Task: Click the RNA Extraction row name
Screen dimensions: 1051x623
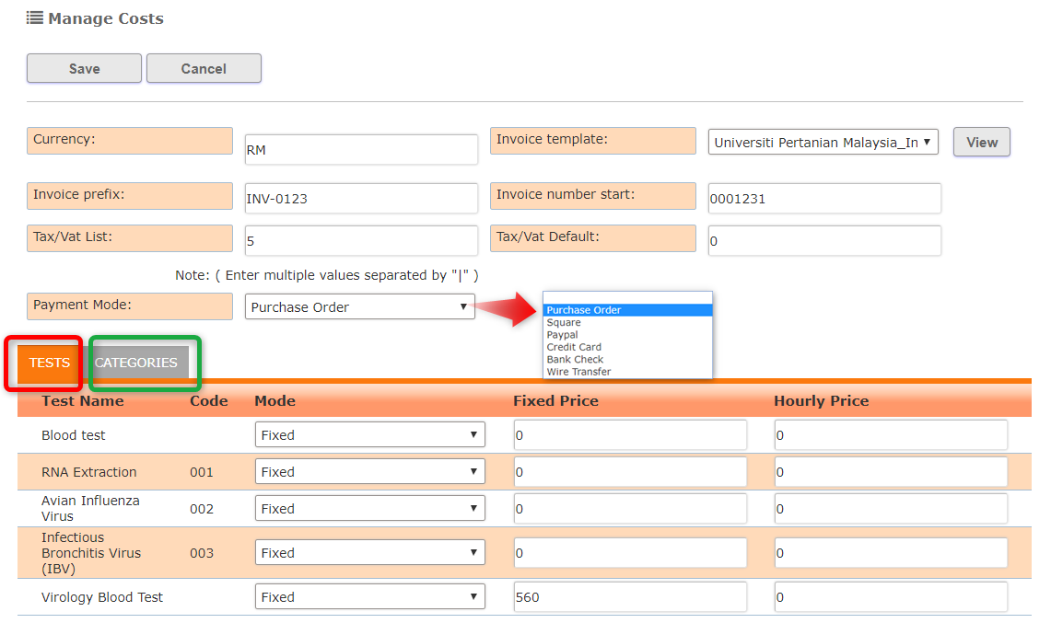Action: pyautogui.click(x=89, y=472)
